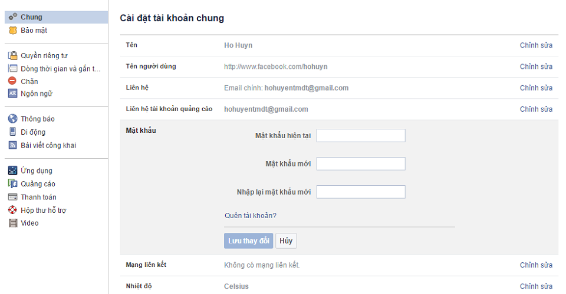The width and height of the screenshot is (566, 294).
Task: Click the mobile phone icon beside Di động
Action: point(12,132)
